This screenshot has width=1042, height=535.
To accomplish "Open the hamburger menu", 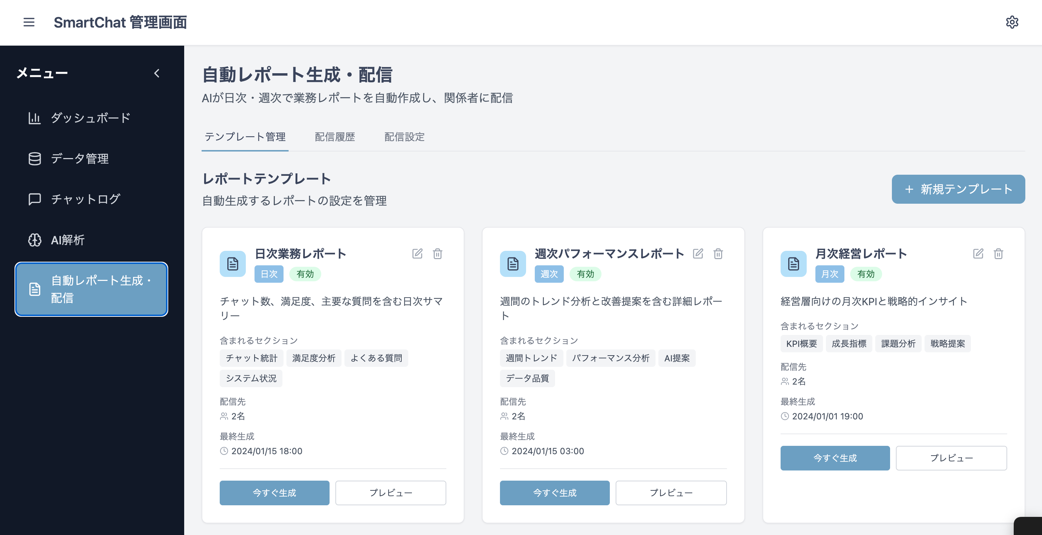I will coord(29,22).
